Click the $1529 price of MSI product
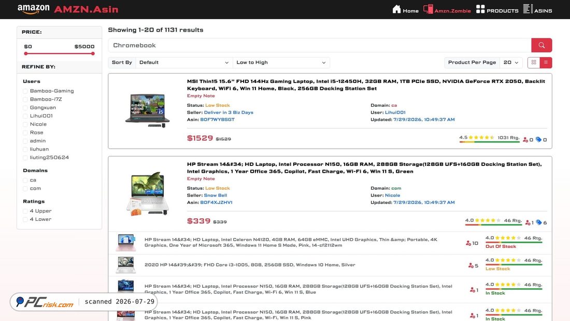The image size is (570, 321). click(200, 138)
